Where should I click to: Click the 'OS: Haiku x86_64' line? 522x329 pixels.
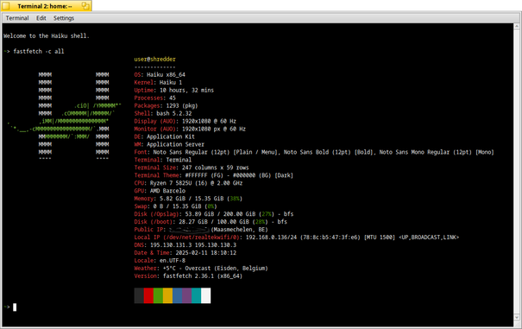[160, 74]
